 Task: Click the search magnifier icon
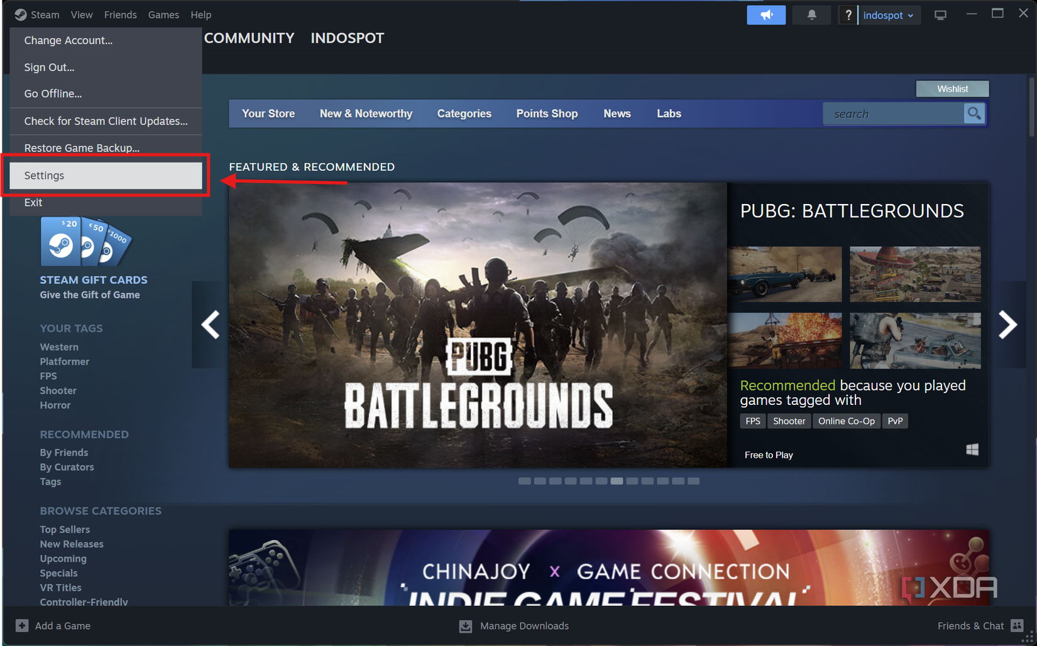click(x=974, y=114)
